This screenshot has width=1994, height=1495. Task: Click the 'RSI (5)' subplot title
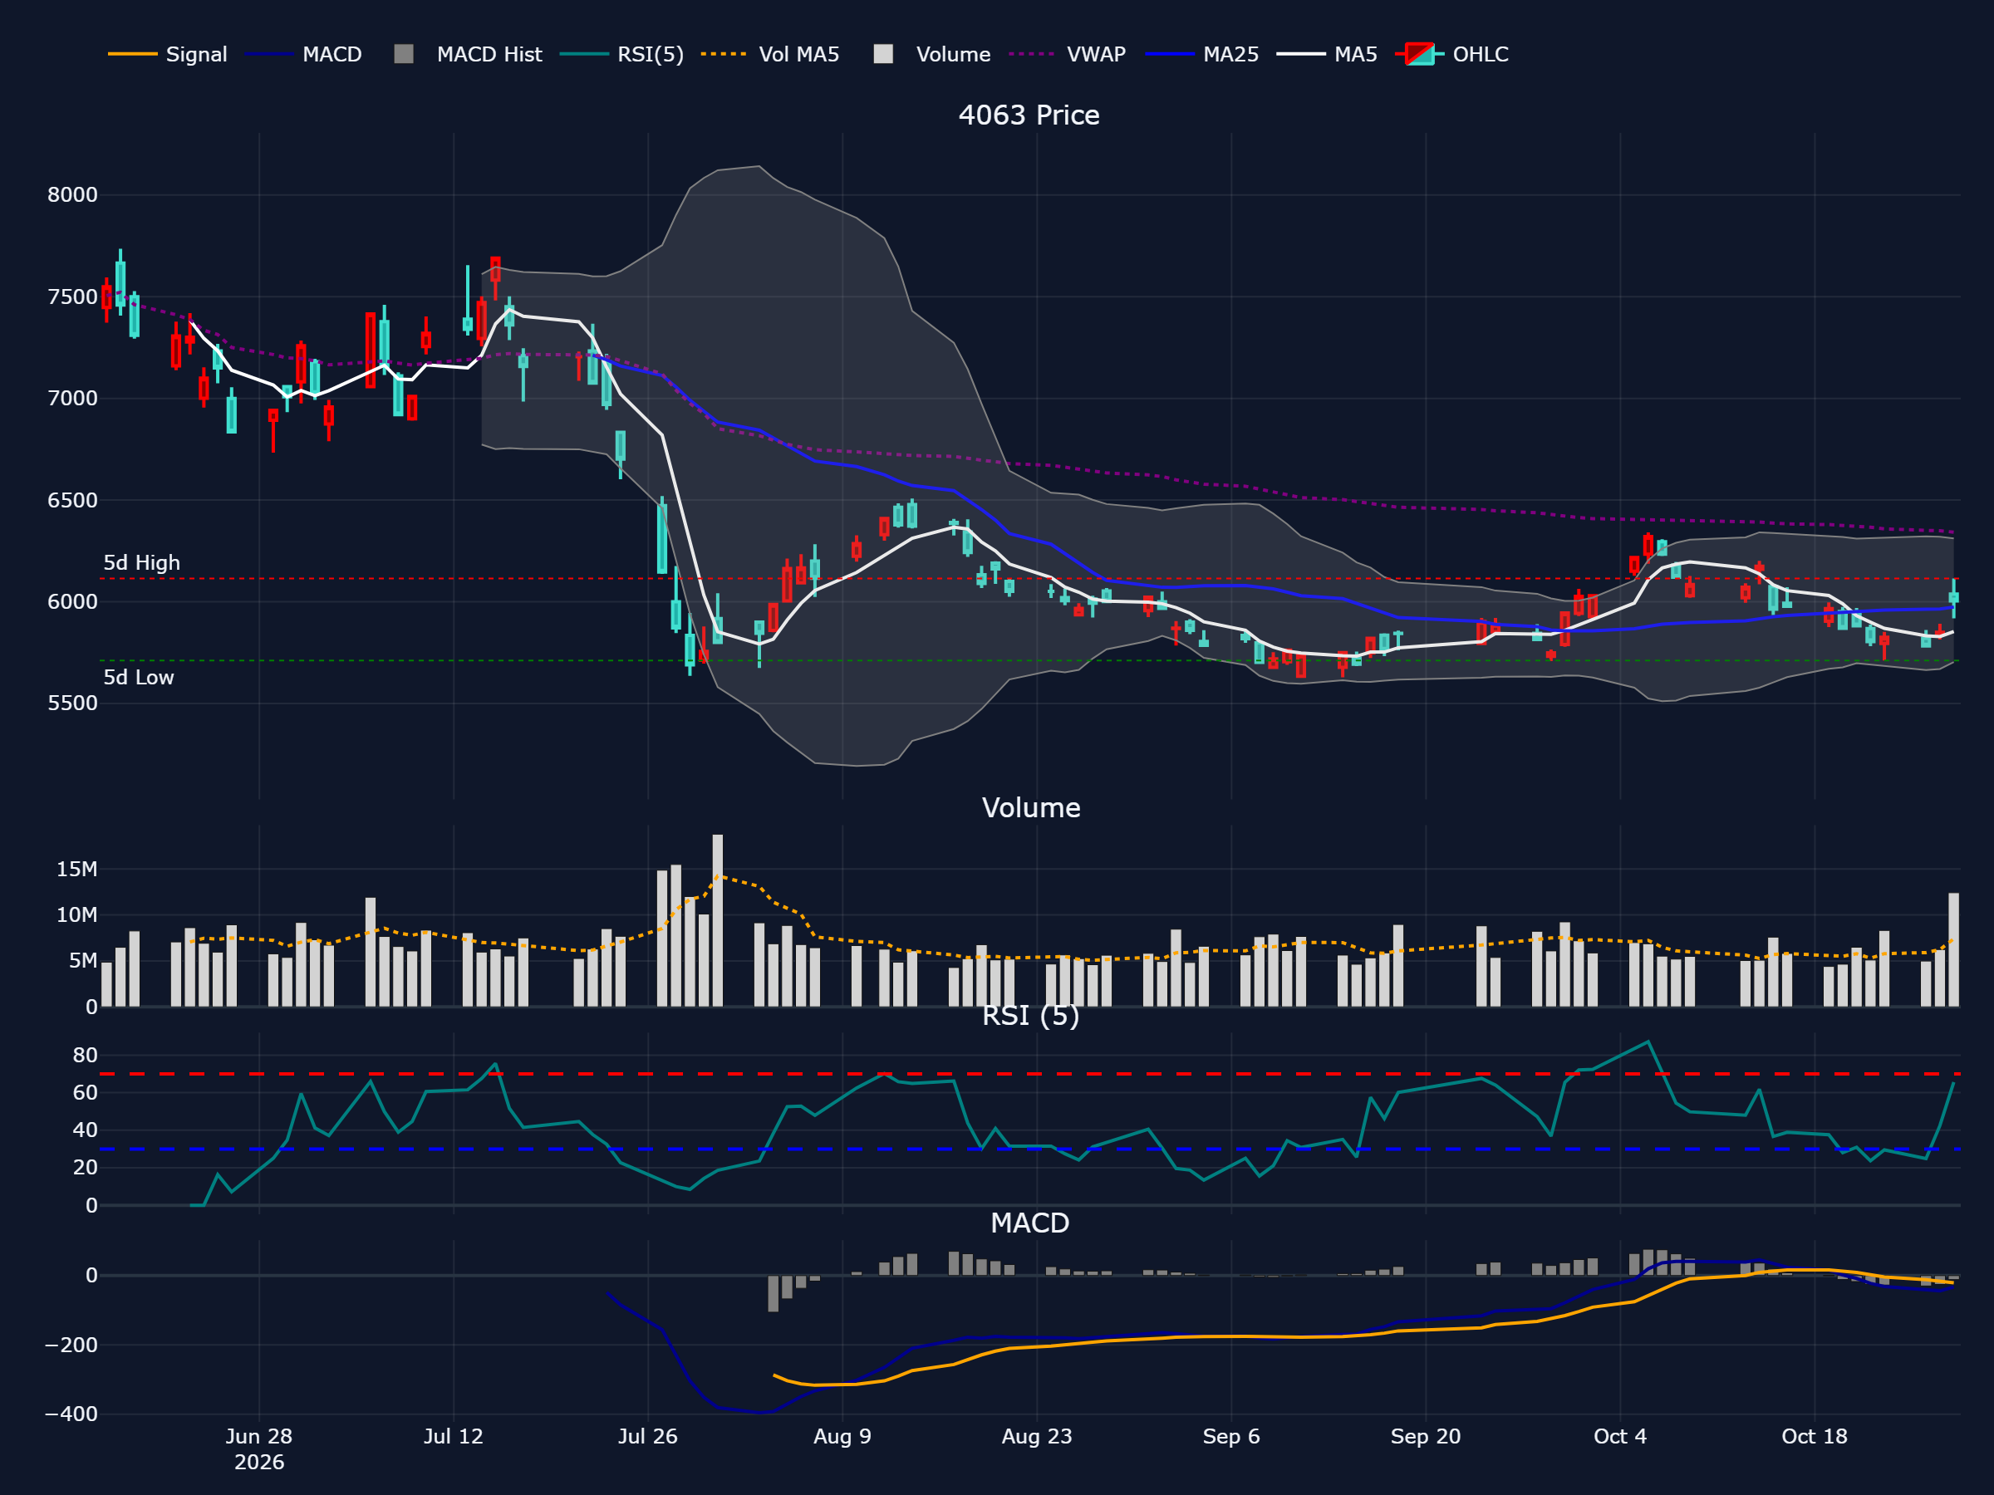click(x=1030, y=1016)
